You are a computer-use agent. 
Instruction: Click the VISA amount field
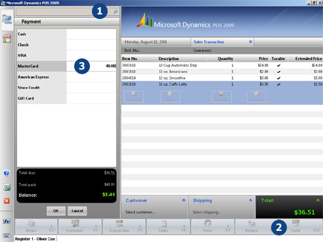(x=91, y=56)
